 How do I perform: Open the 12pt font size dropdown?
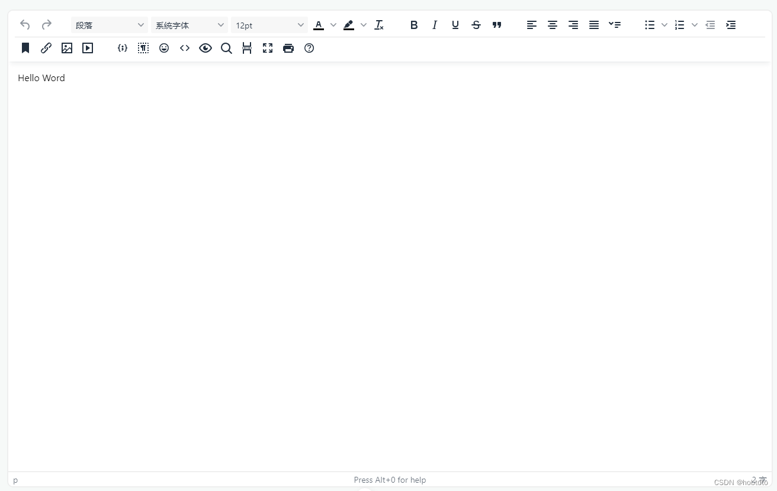(x=269, y=25)
